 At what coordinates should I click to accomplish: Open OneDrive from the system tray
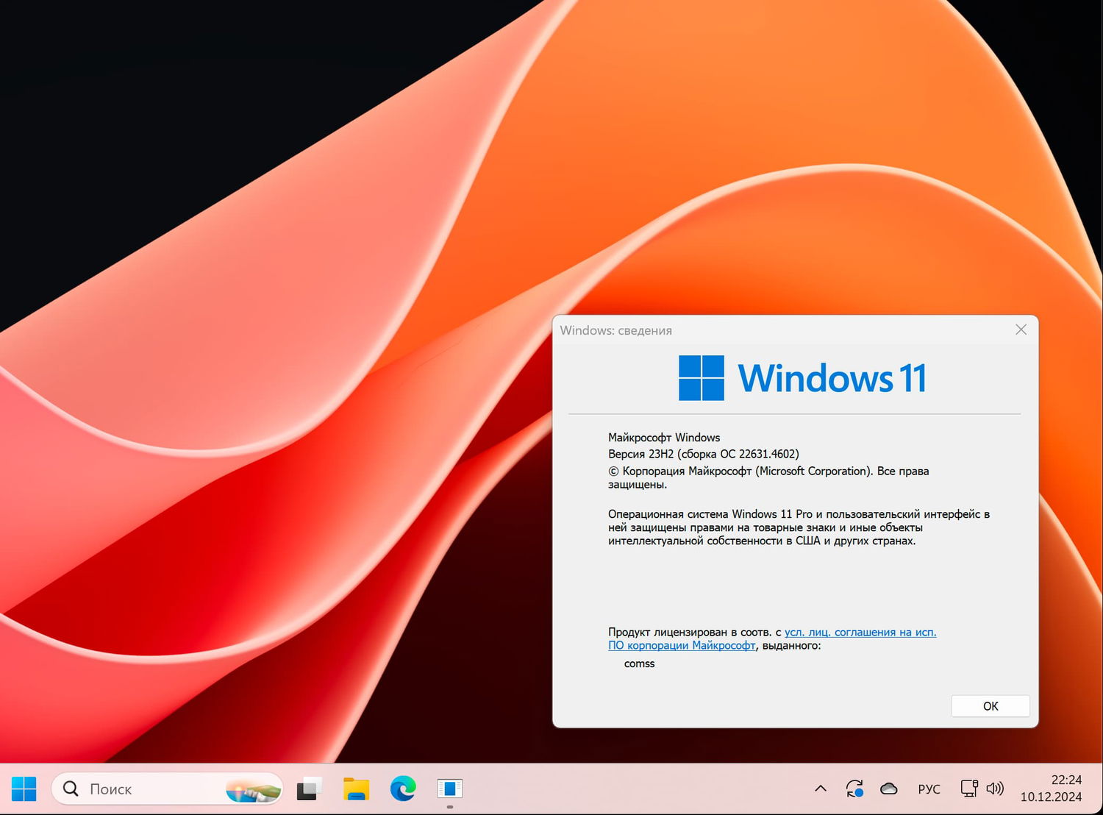889,788
